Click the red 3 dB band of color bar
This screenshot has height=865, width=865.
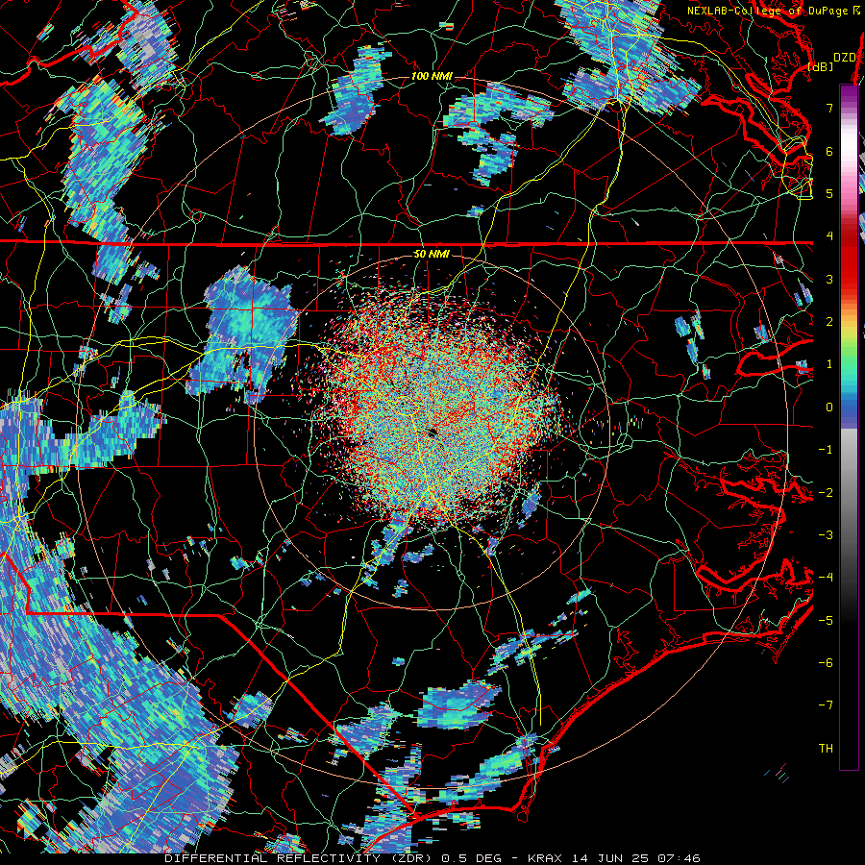pos(849,270)
